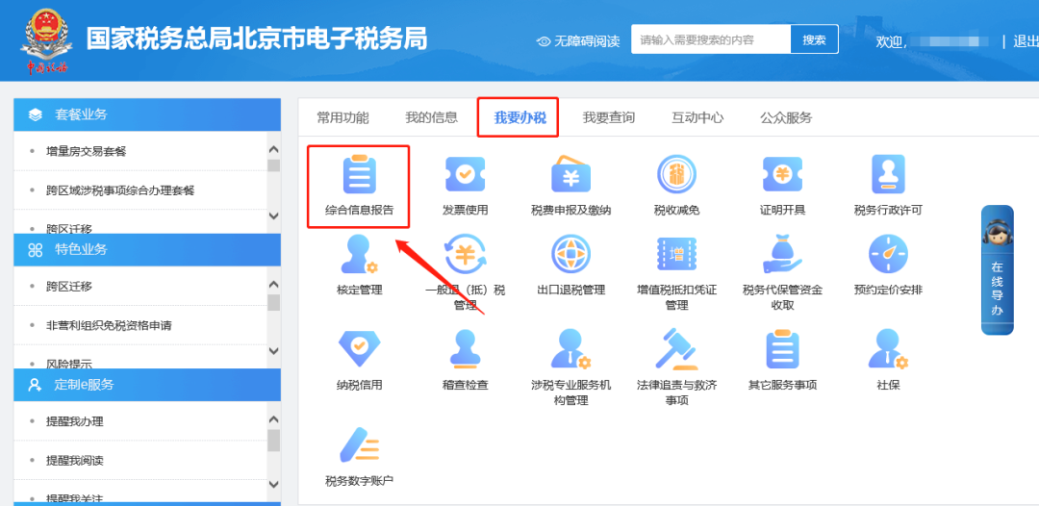
Task: Click the 定制e服务 scrollbar thumb
Action: tap(273, 440)
